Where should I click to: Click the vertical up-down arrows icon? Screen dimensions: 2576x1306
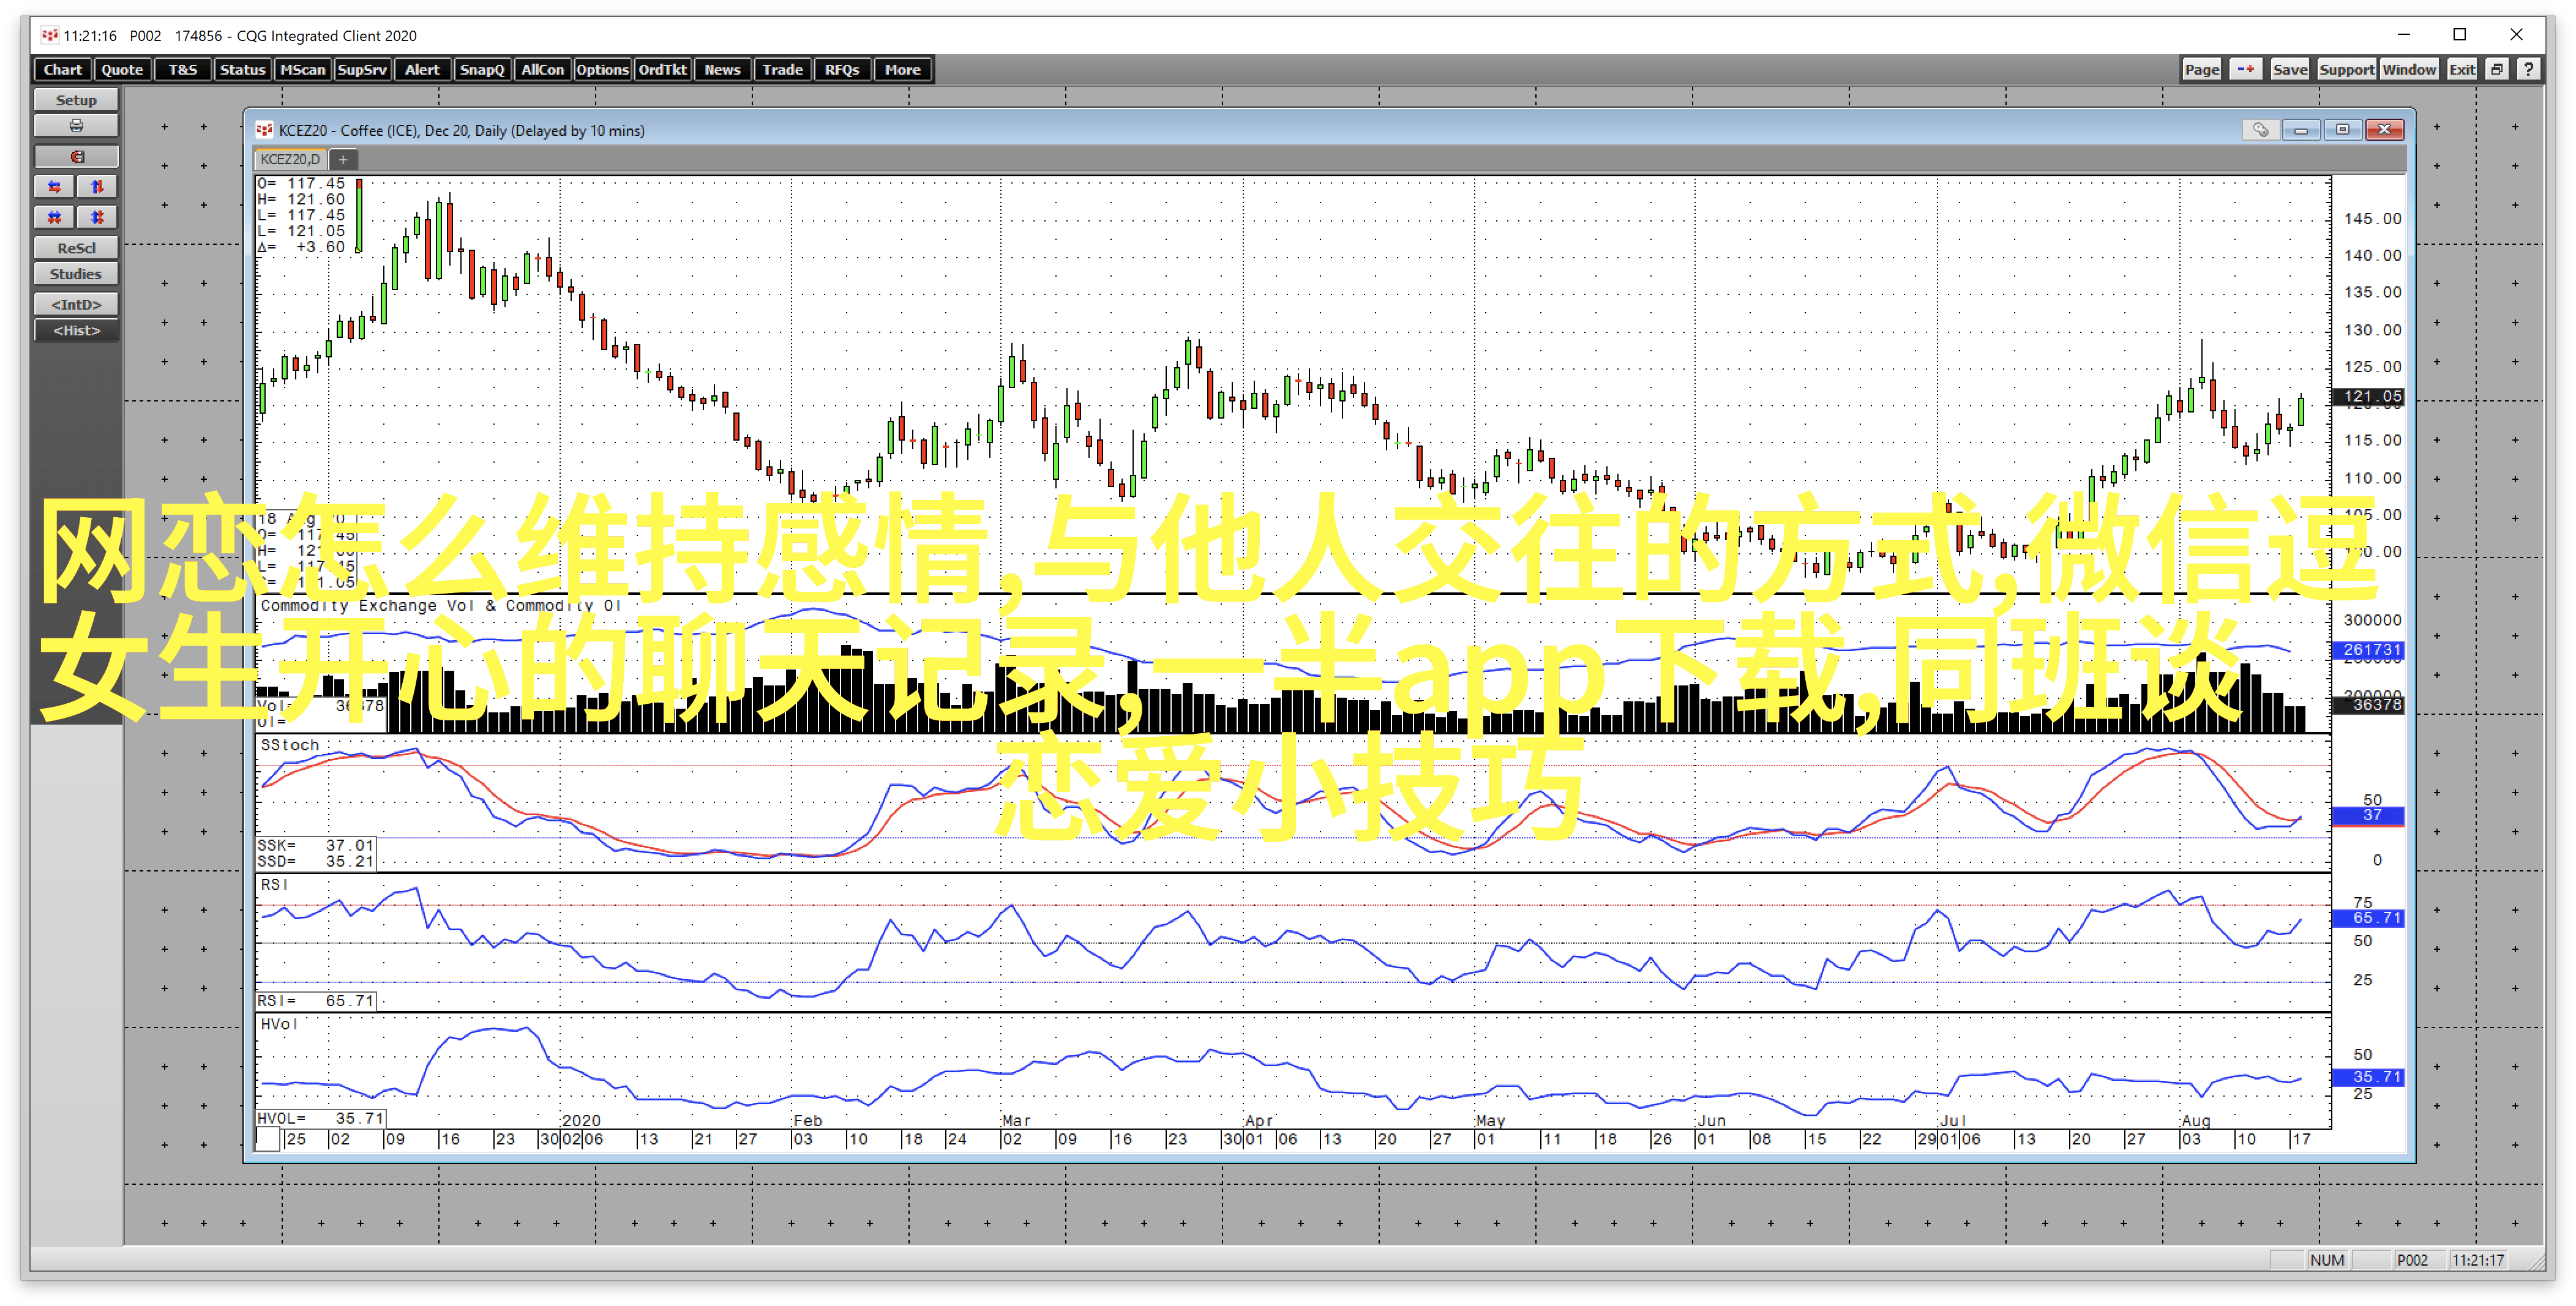[97, 187]
